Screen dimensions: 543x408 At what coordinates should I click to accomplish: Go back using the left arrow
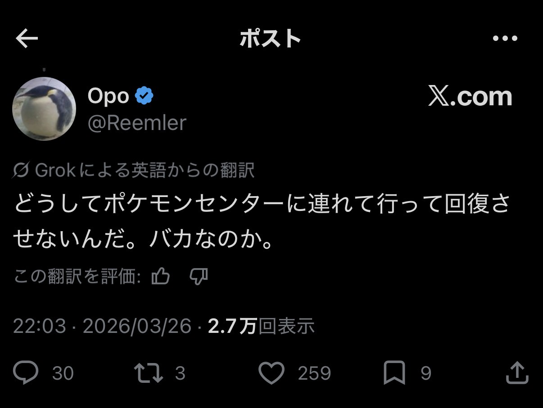tap(27, 39)
